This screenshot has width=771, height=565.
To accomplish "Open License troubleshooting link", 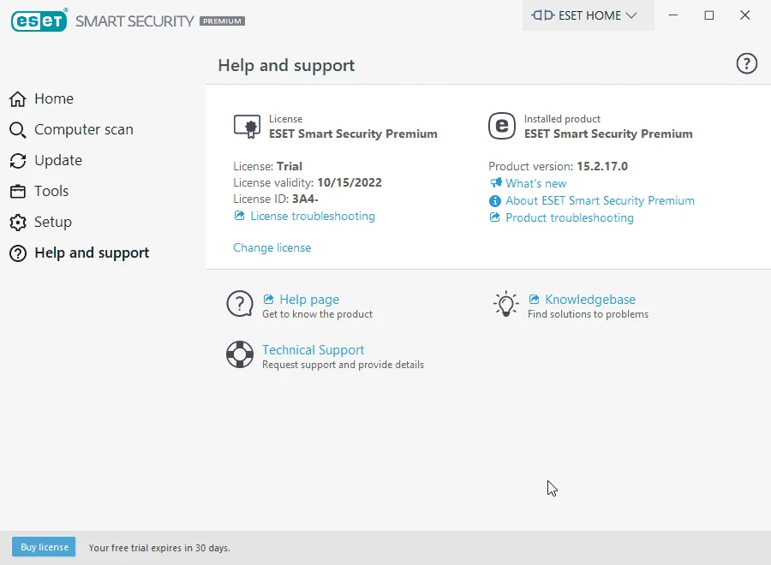I will (x=313, y=217).
